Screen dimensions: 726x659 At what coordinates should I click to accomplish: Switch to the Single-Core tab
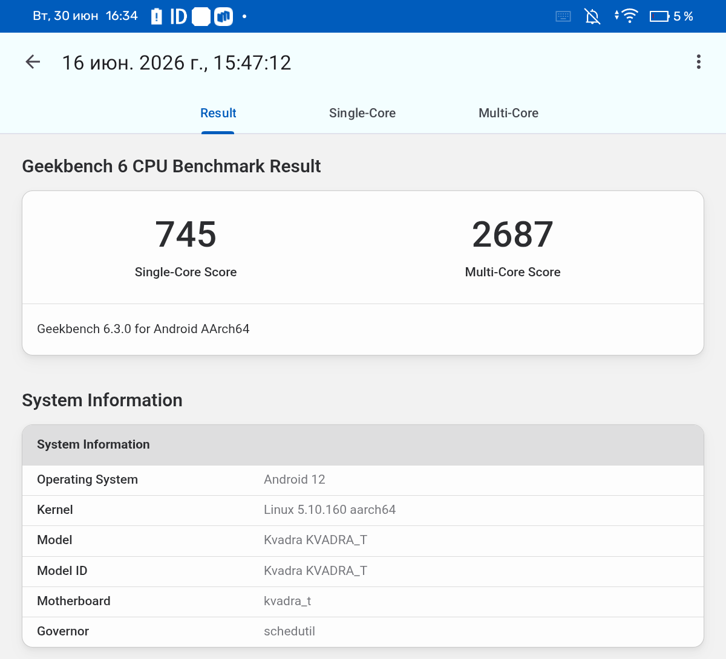point(362,113)
